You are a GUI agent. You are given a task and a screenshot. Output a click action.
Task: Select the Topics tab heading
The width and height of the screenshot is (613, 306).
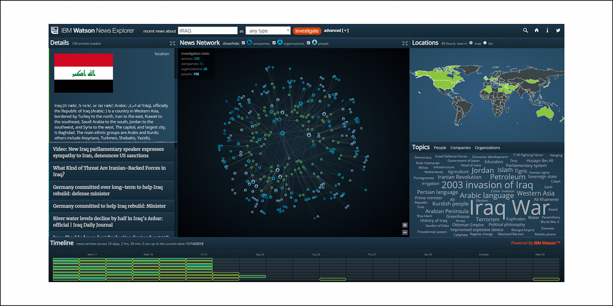(421, 147)
